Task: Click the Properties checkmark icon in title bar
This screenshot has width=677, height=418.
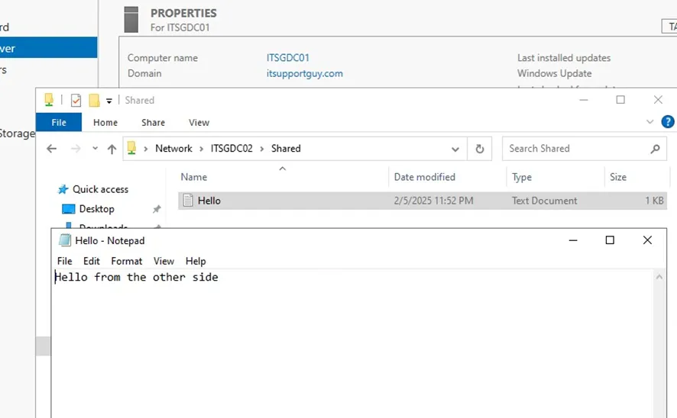Action: tap(76, 100)
